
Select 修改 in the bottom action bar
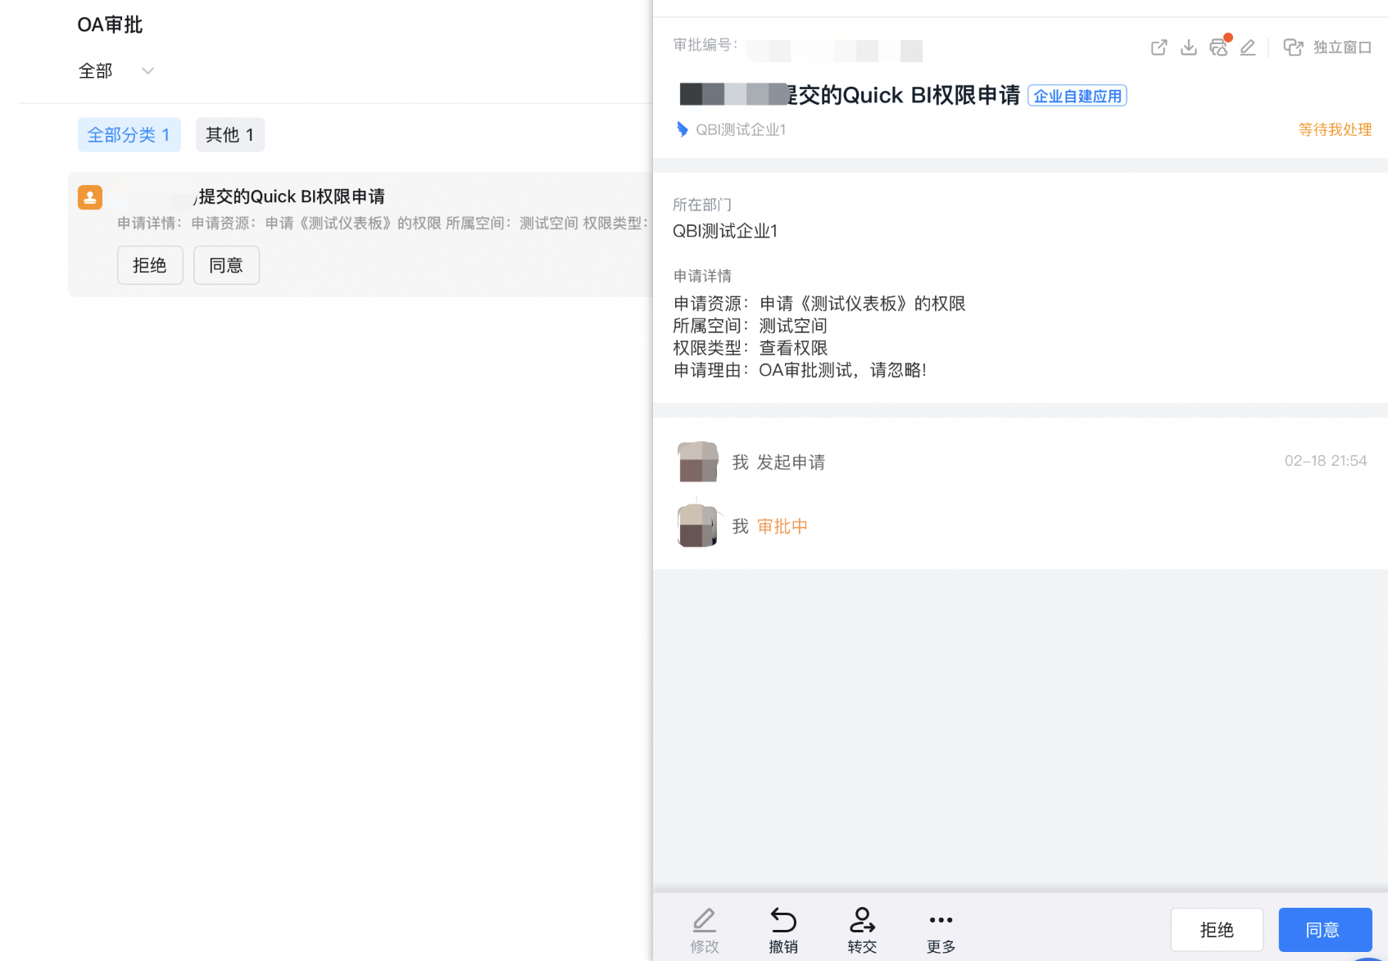[705, 931]
